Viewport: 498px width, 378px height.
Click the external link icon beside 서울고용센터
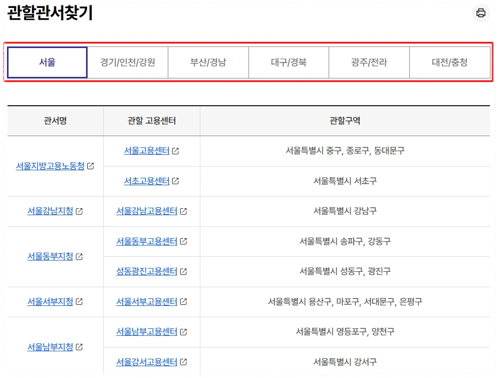pos(177,151)
